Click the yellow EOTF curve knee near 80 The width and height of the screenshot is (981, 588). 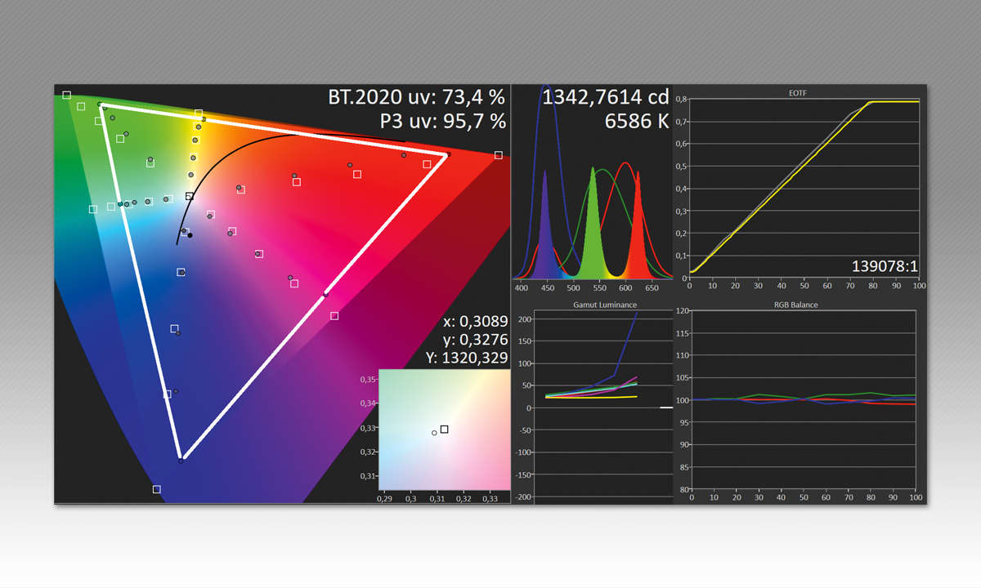click(x=871, y=102)
